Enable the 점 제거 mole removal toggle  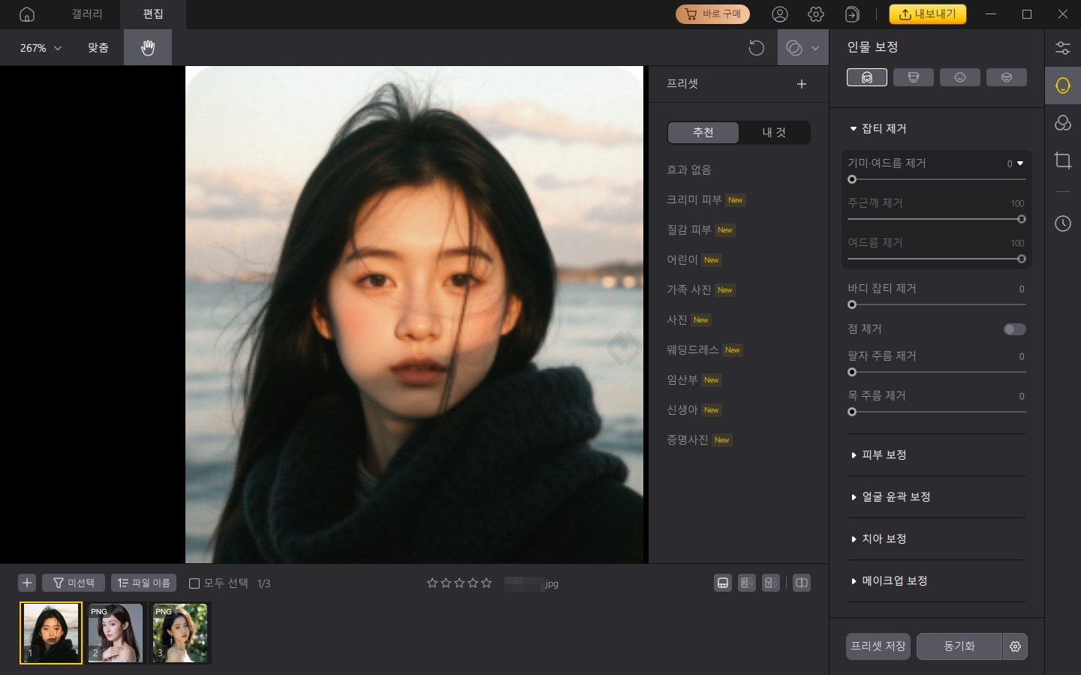[1014, 329]
